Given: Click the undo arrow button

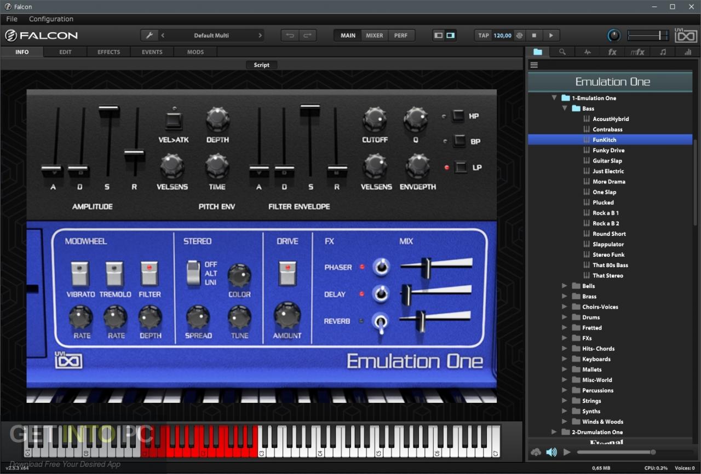Looking at the screenshot, I should click(x=290, y=36).
